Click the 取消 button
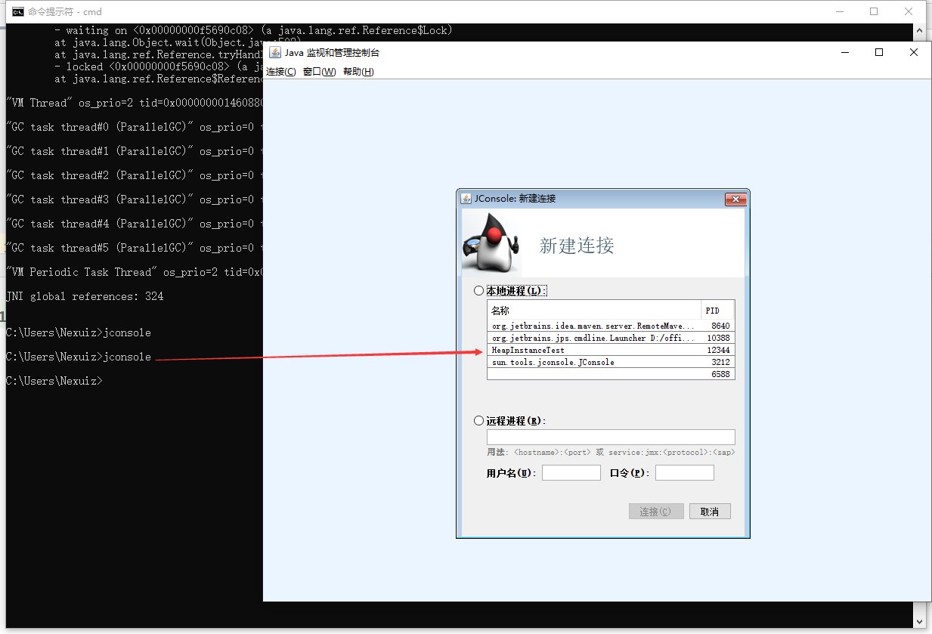Screen dimensions: 932x634 coord(710,512)
